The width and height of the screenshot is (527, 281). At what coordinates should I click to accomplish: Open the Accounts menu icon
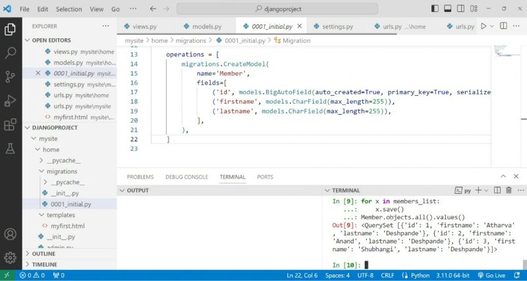coord(10,234)
